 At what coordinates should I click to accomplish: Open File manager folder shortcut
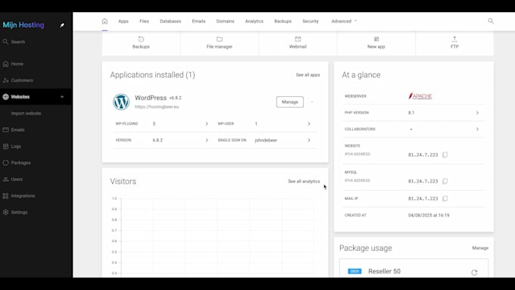[220, 42]
